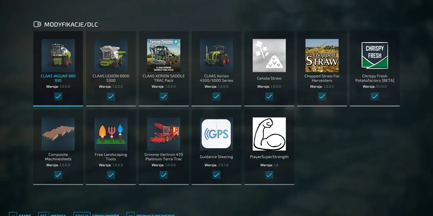
Task: Click the ODZNACZ WSZYSTKO button
Action: (151, 214)
